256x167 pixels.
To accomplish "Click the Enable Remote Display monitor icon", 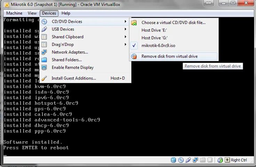I will point(44,67).
